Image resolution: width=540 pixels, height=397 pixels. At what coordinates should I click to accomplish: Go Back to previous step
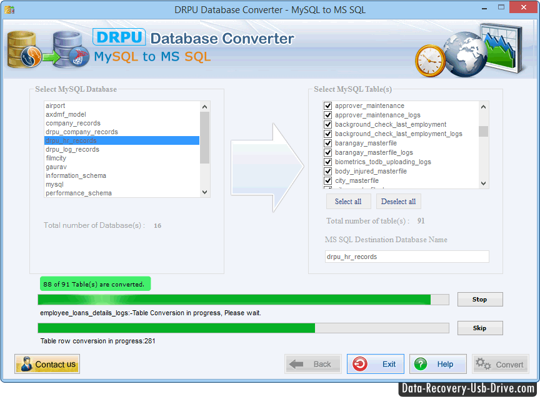(x=313, y=364)
